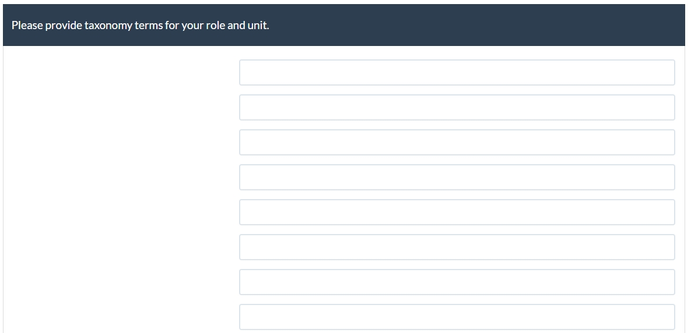This screenshot has height=333, width=698.
Task: Click the first taxonomy term input field
Action: (457, 72)
